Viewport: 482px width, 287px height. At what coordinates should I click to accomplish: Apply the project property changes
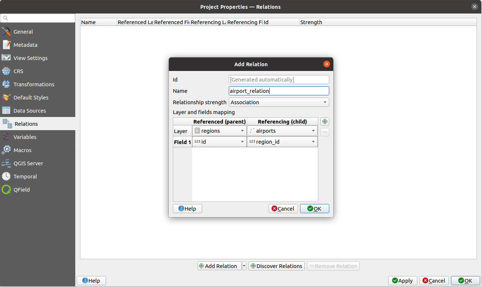(x=402, y=280)
